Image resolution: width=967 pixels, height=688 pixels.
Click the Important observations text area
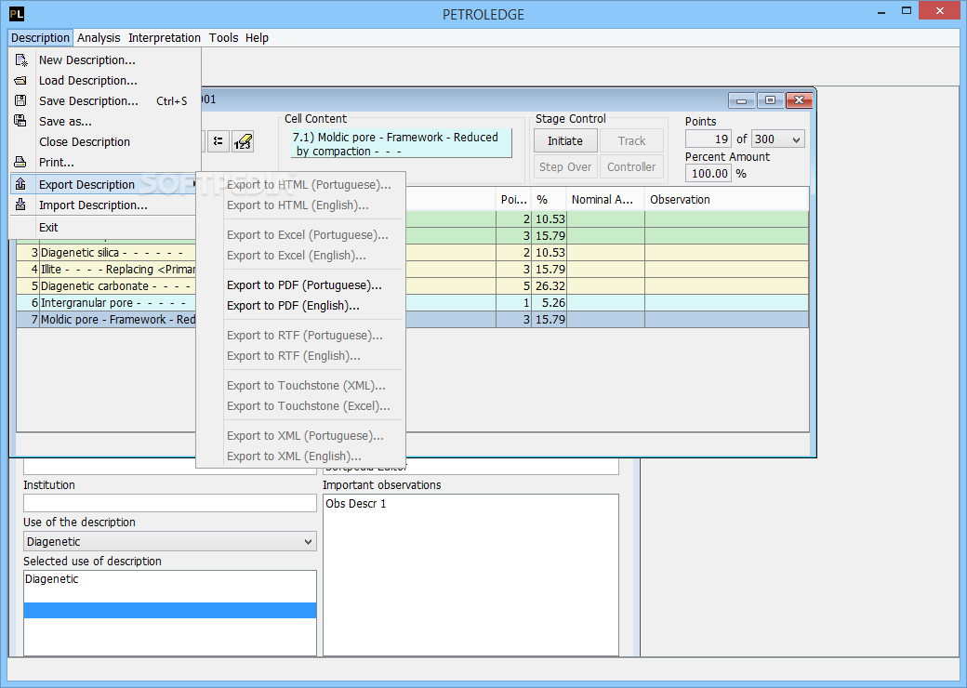[470, 575]
